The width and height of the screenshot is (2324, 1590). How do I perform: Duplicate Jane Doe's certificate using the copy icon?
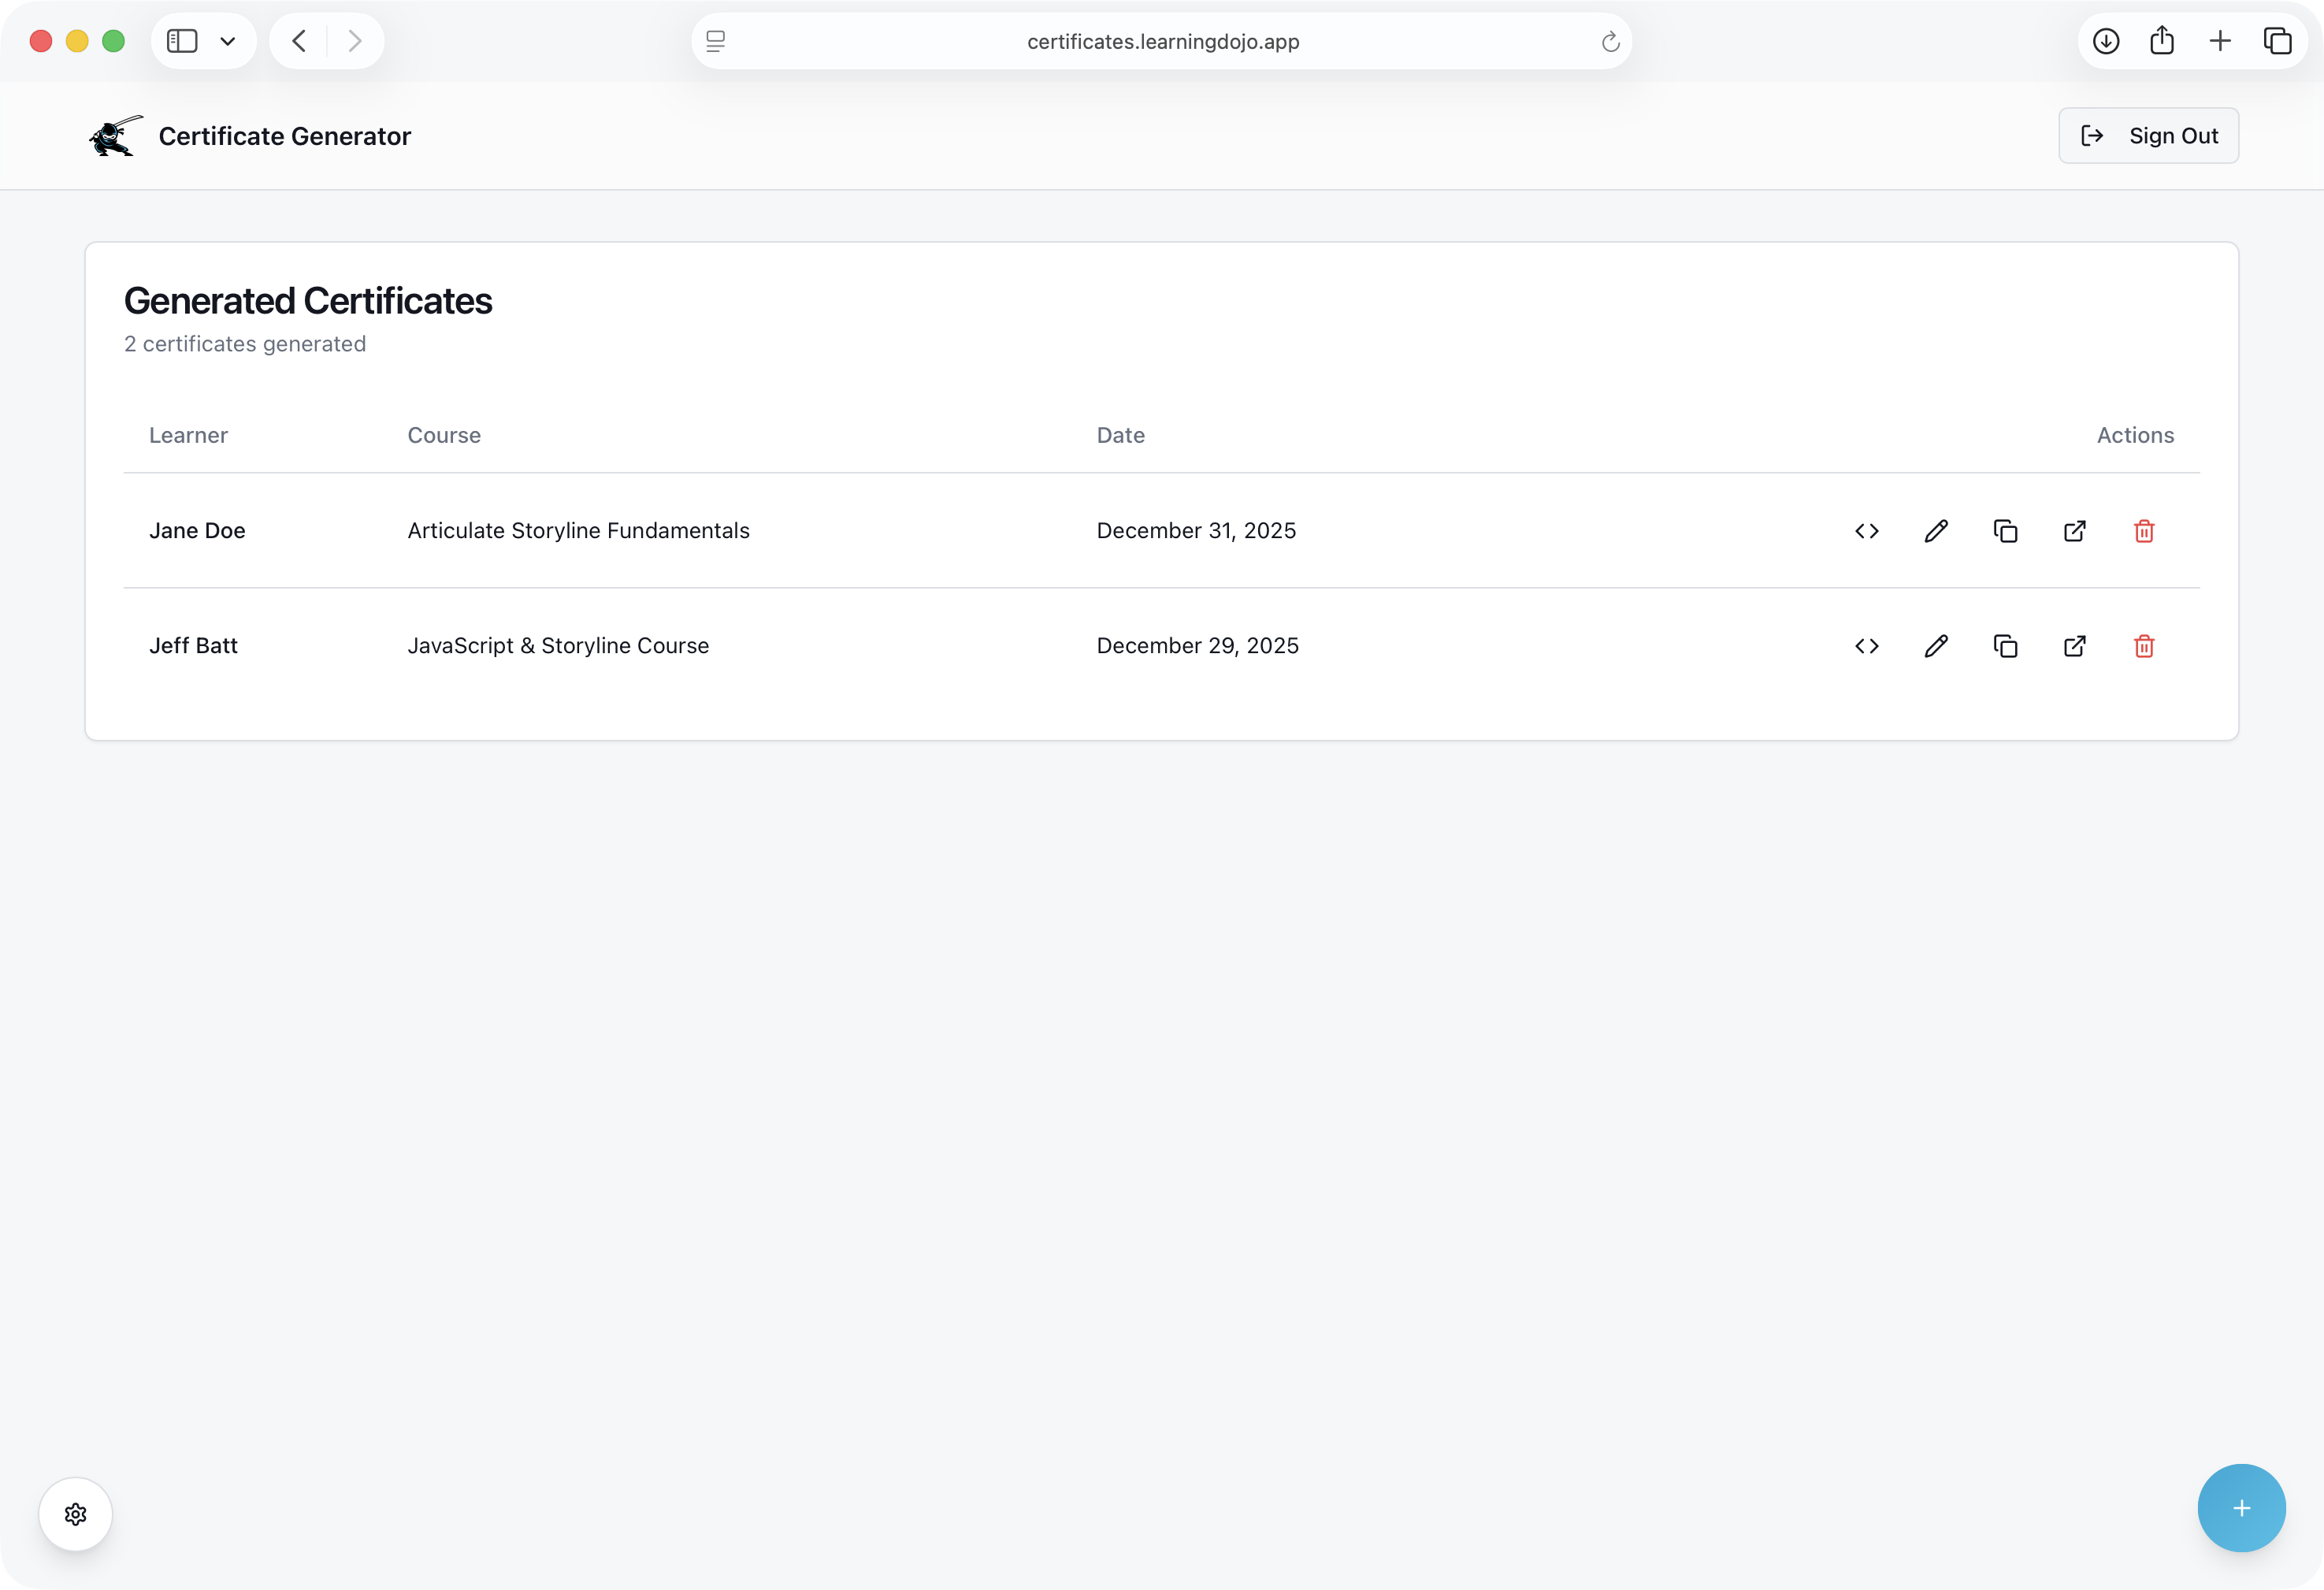click(2005, 531)
